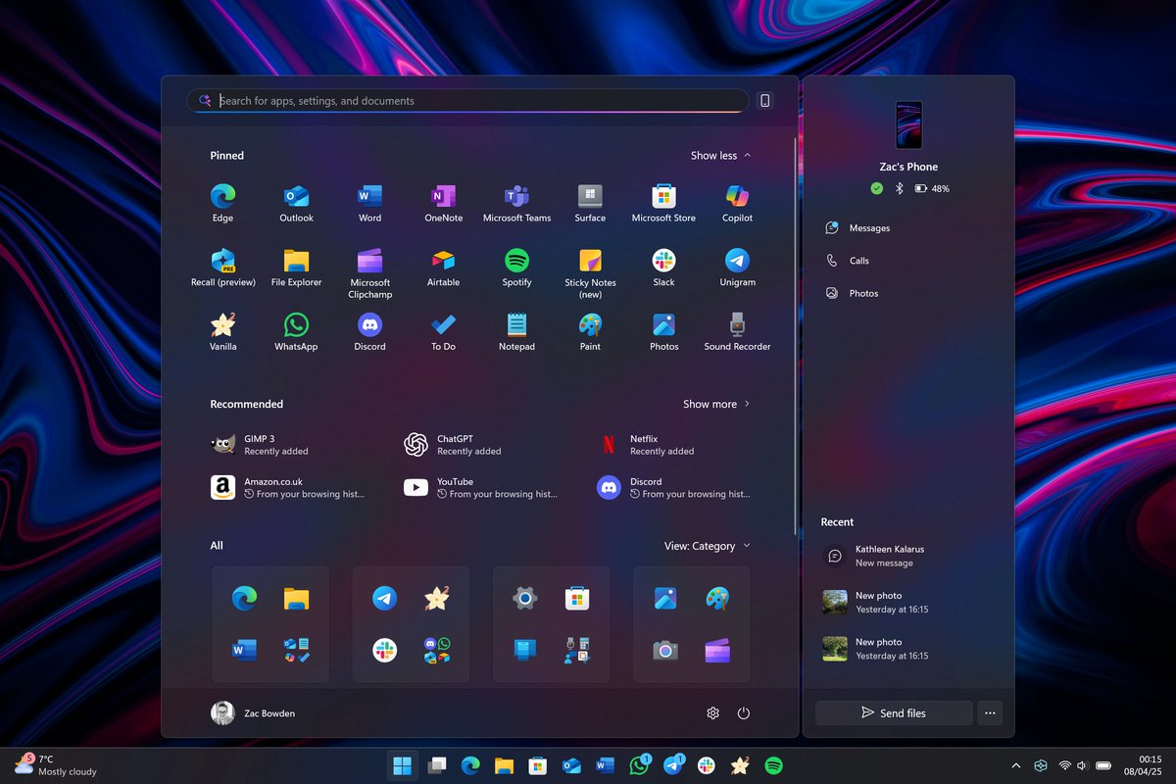1176x784 pixels.
Task: Launch Microsoft Clipchamp
Action: point(369,273)
